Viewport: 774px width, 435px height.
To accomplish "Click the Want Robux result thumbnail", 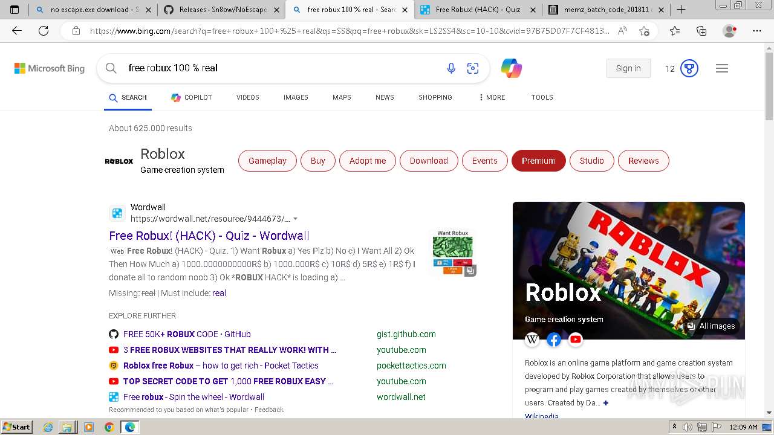I will click(x=453, y=252).
